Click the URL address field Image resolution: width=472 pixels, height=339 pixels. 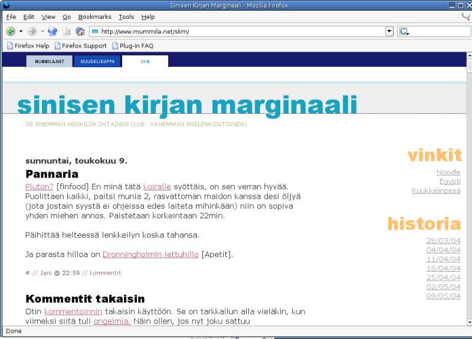(236, 31)
